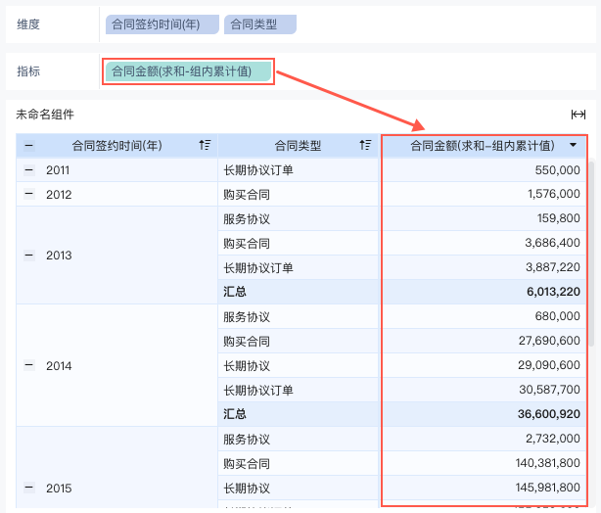Select the 36,600,920 subtotal cell
601x513 pixels.
pos(485,414)
